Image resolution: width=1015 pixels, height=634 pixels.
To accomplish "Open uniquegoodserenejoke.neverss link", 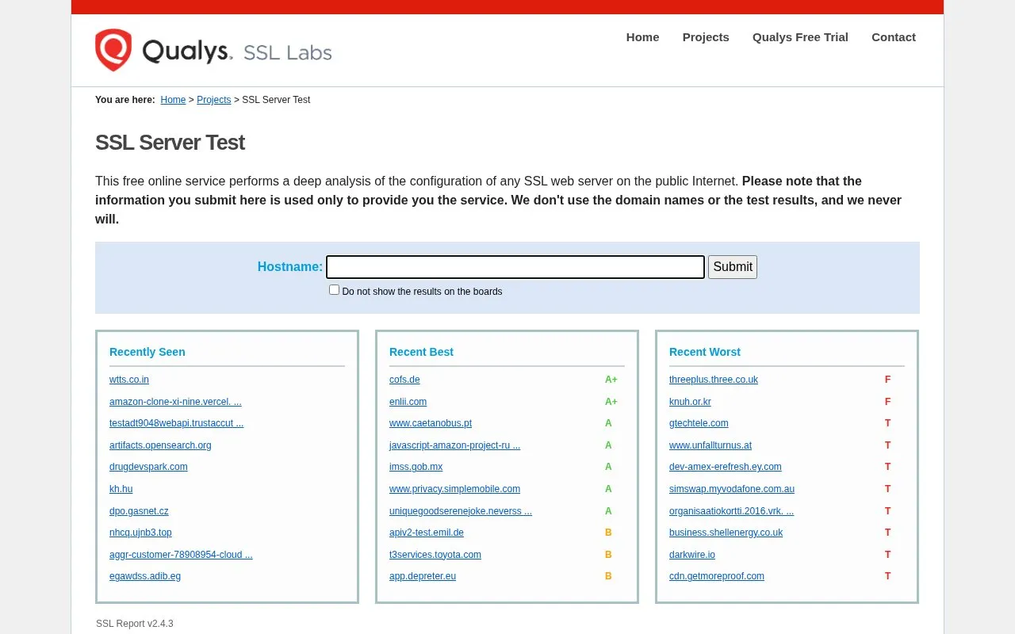I will [x=461, y=511].
